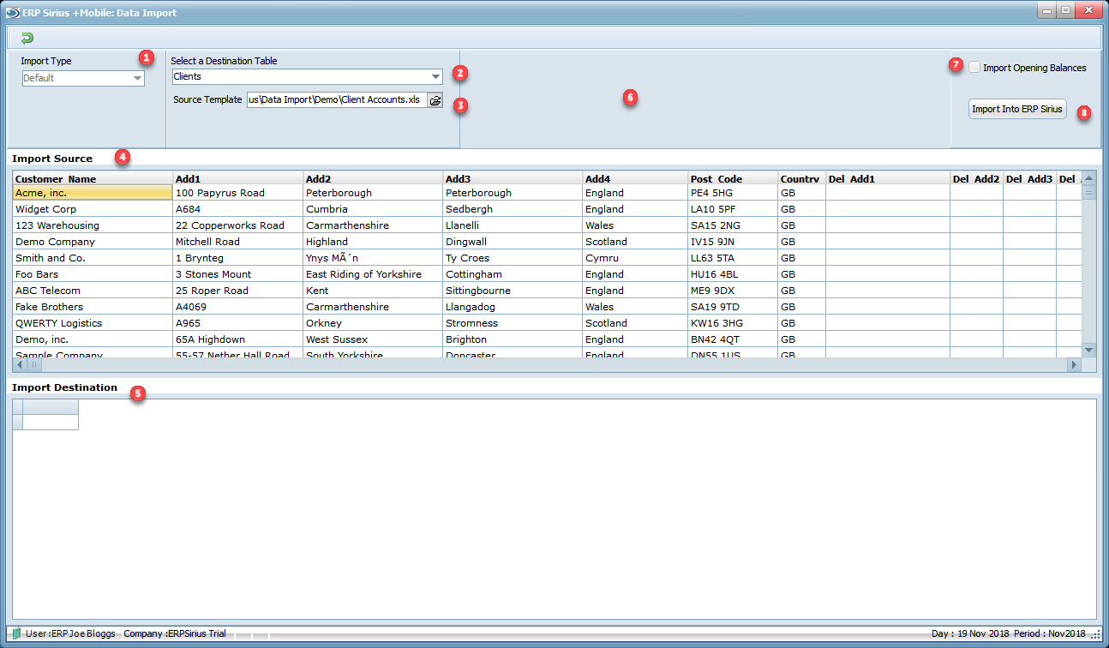1109x648 pixels.
Task: Click the 22 Copperworks Road cell
Action: [238, 225]
